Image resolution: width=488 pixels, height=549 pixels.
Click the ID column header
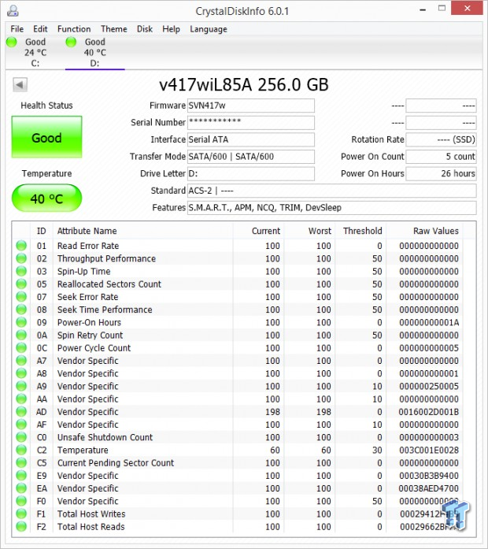[x=41, y=231]
